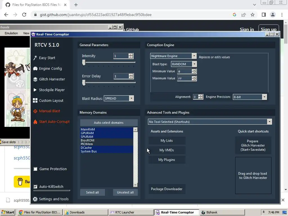Click Manual Blast crosshair icon

[x=35, y=111]
